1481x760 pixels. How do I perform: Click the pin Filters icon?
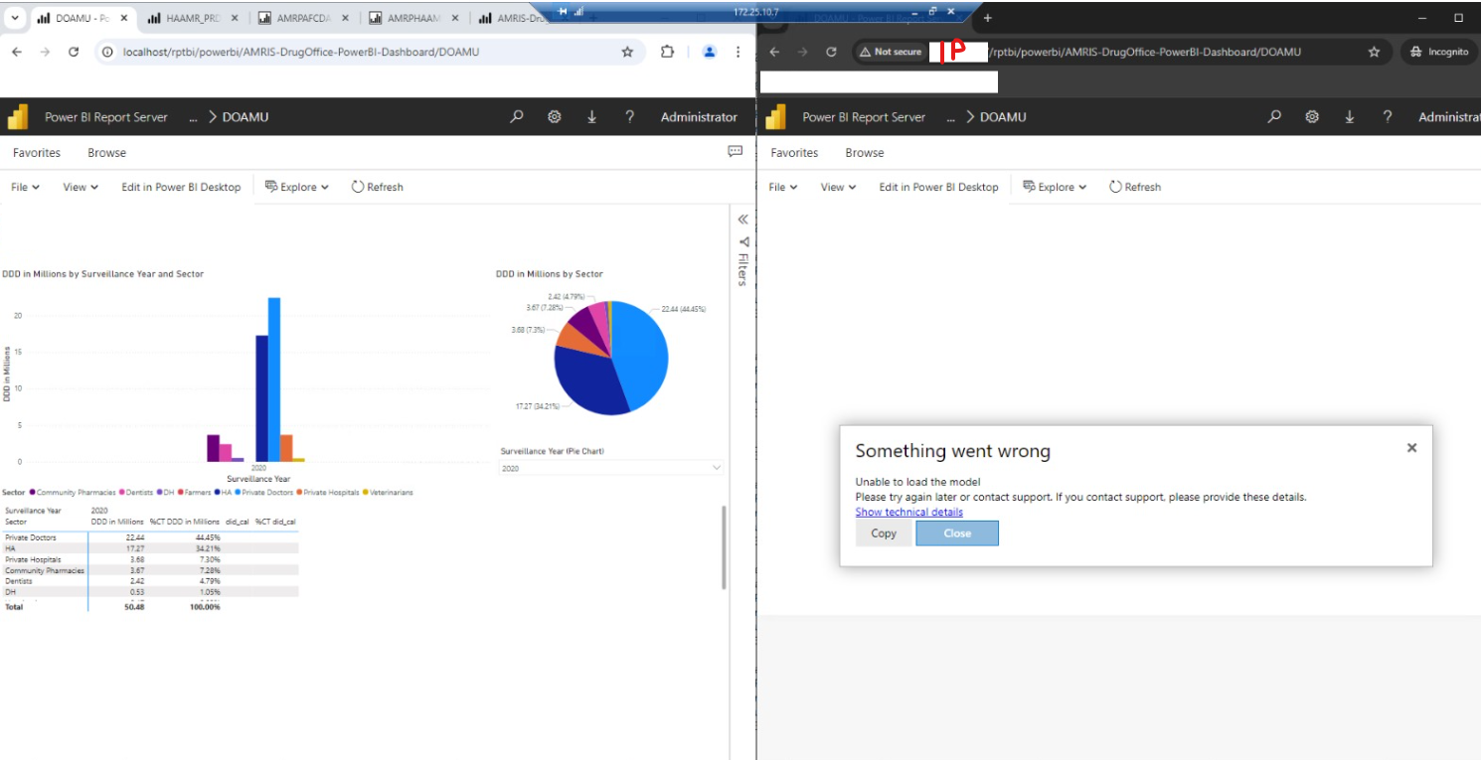coord(742,241)
